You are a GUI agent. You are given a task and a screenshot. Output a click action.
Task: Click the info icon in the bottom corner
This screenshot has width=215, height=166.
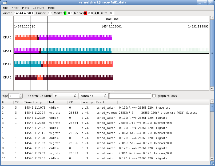click(212, 163)
